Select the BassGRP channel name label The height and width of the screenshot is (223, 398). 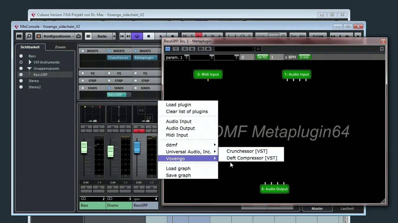coord(145,205)
